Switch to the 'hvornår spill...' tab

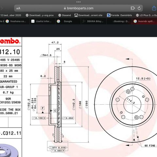tap(145, 21)
